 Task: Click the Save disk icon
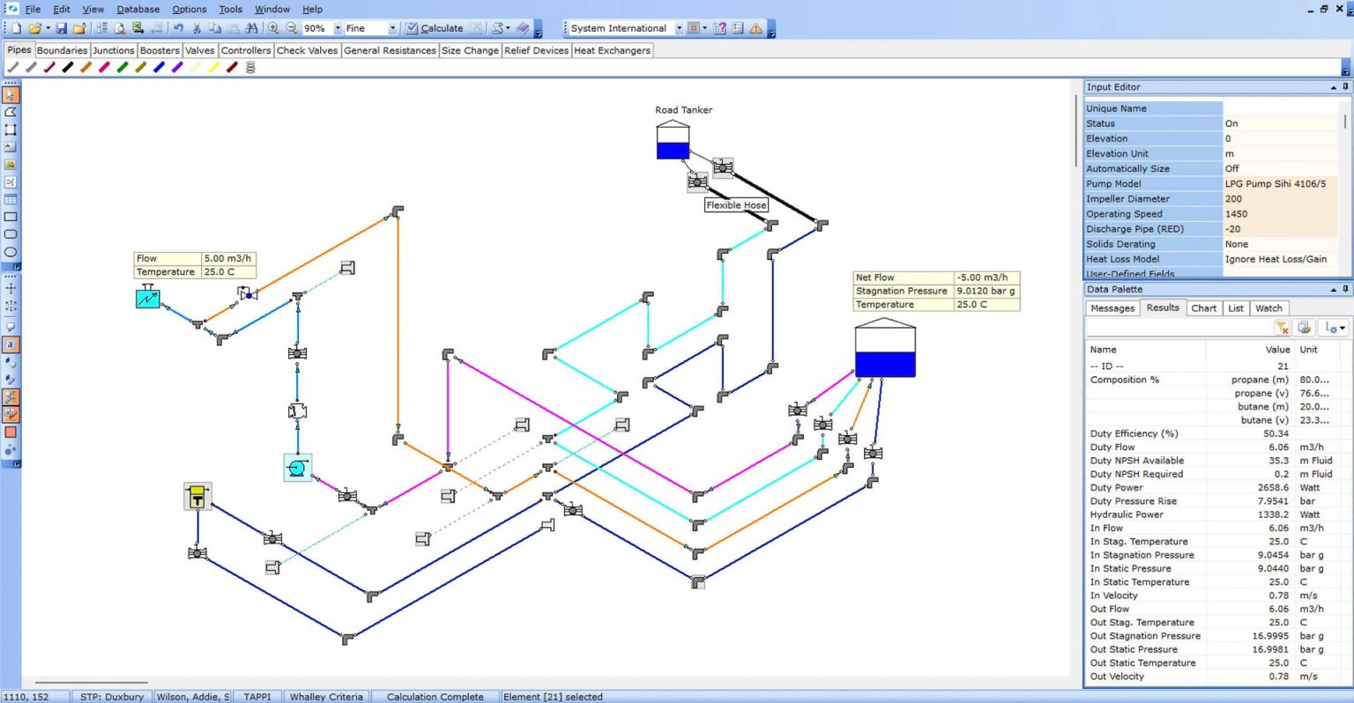tap(62, 29)
